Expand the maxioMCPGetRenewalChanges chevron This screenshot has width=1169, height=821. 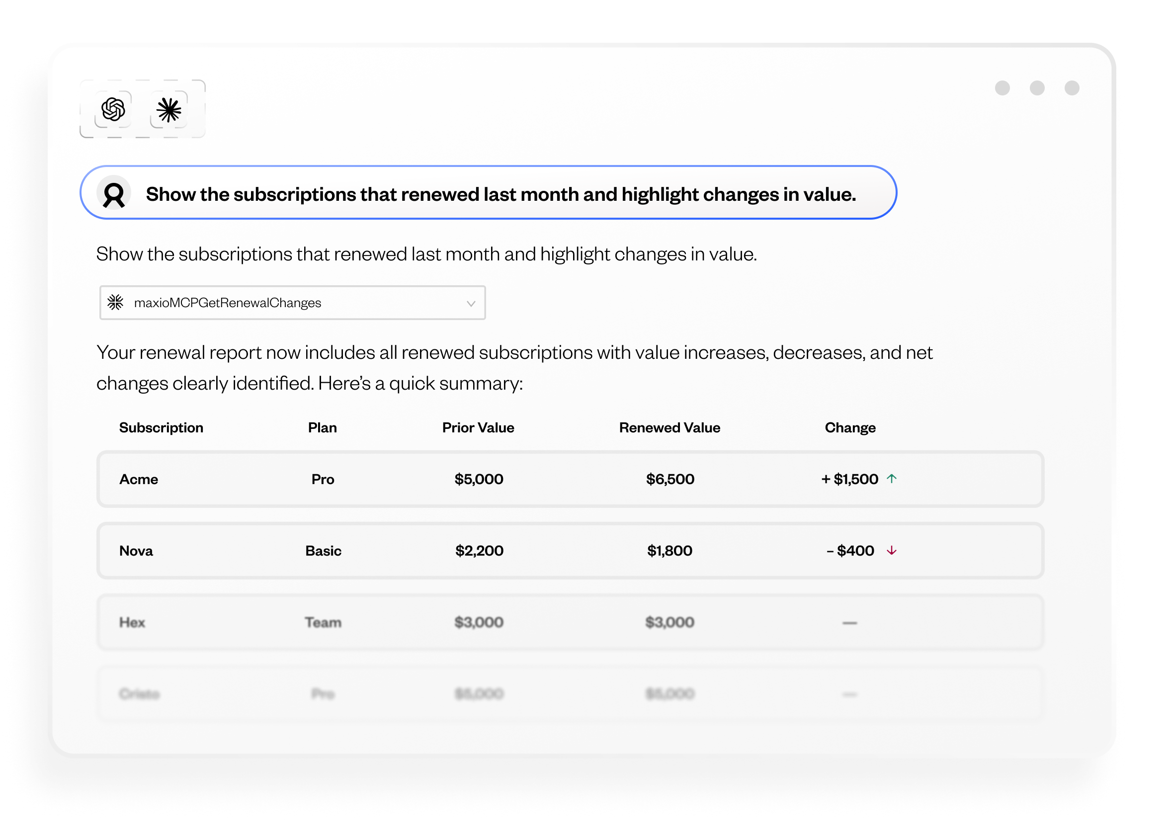[471, 303]
